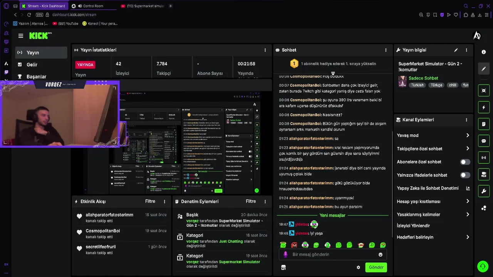Click Yeni mesajlar divider label in chat
493x277 pixels.
[332, 215]
